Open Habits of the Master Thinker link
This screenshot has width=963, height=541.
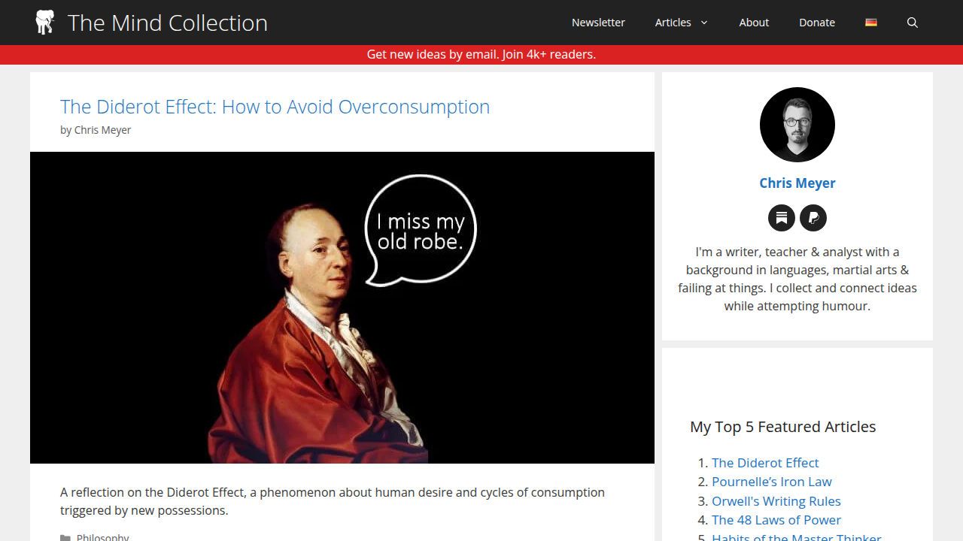(797, 536)
